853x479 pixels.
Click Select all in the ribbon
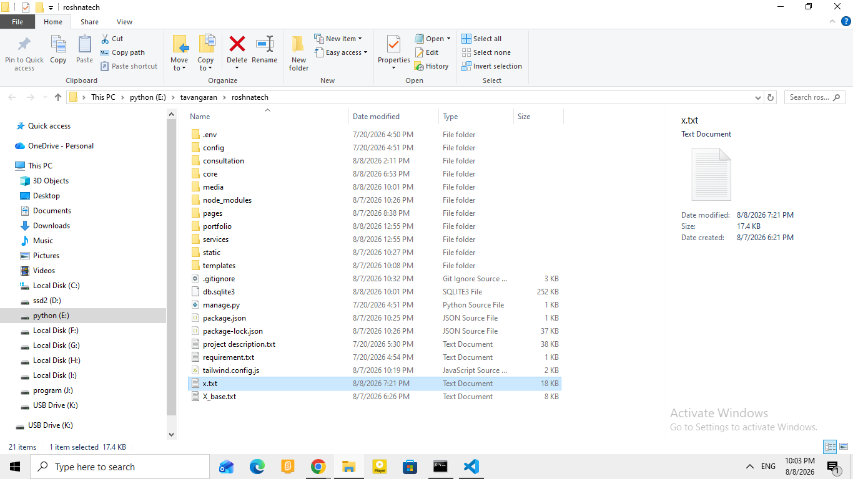tap(481, 39)
